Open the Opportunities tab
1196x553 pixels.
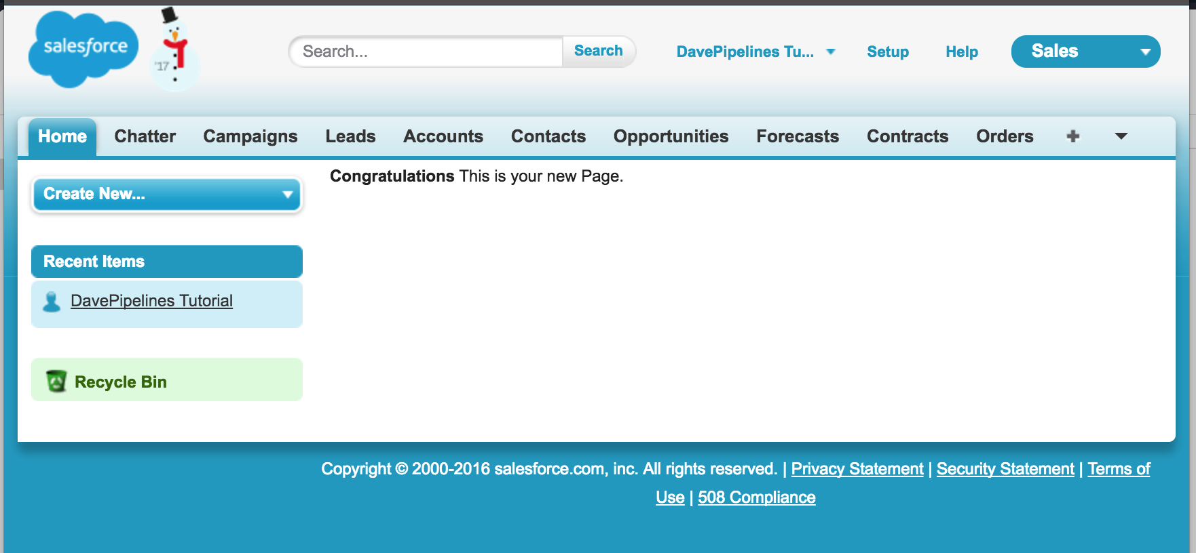671,136
